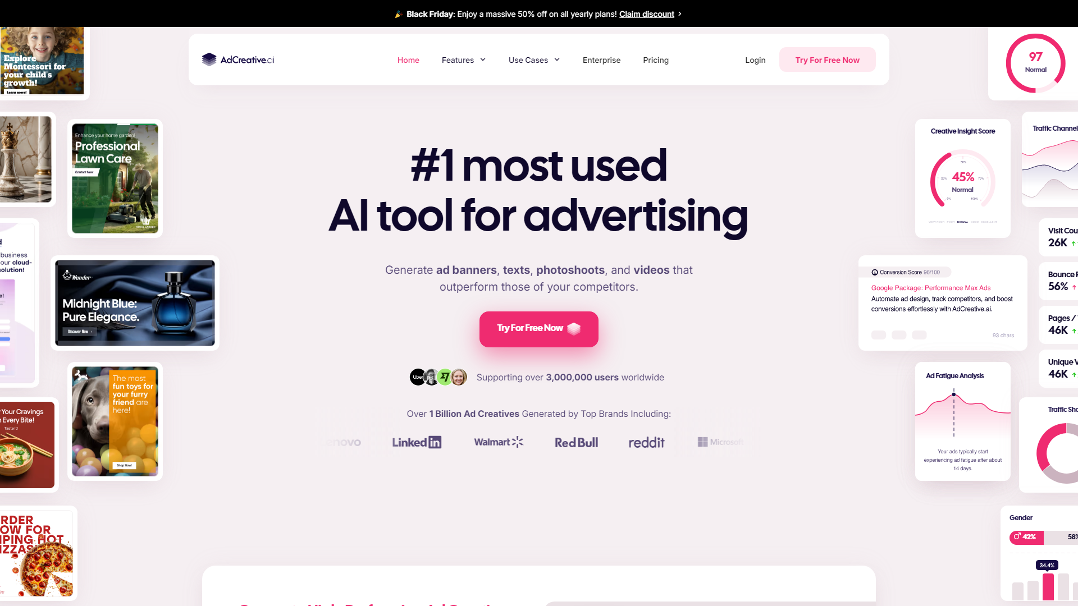The width and height of the screenshot is (1078, 606).
Task: Open the Claim discount Black Friday link
Action: 648,14
